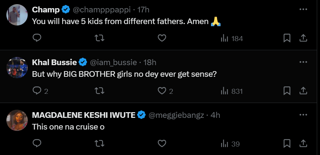The height and width of the screenshot is (155, 320).
Task: Share Magdalene Keshi Iwute's tweet
Action: click(x=303, y=144)
